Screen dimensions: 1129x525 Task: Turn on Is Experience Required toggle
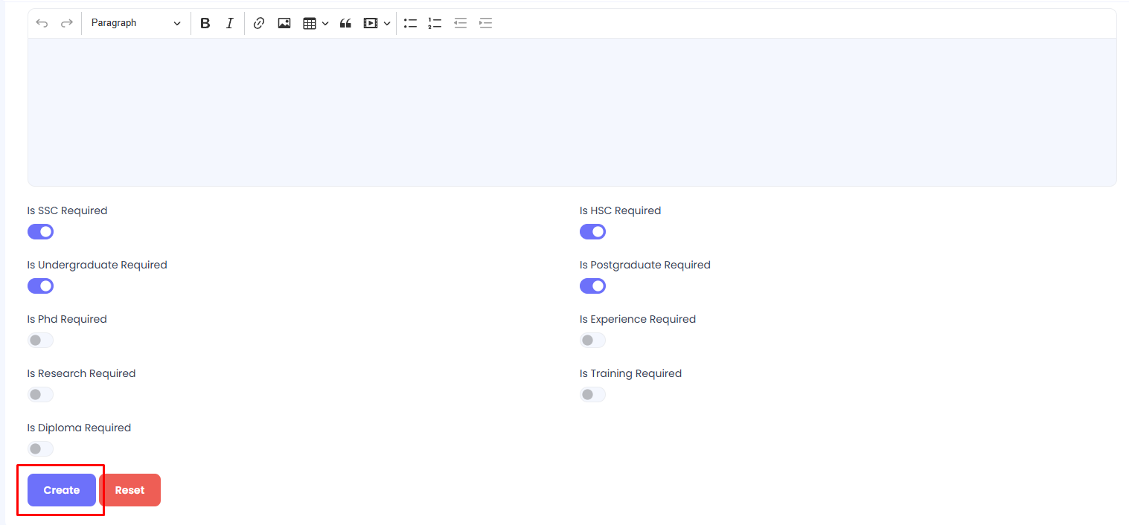(592, 341)
